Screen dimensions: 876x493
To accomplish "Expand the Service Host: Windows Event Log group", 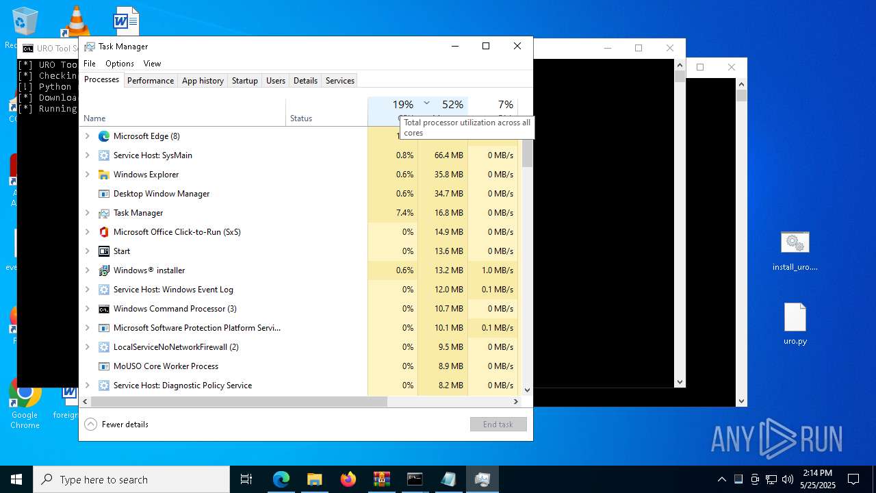I will click(x=87, y=290).
